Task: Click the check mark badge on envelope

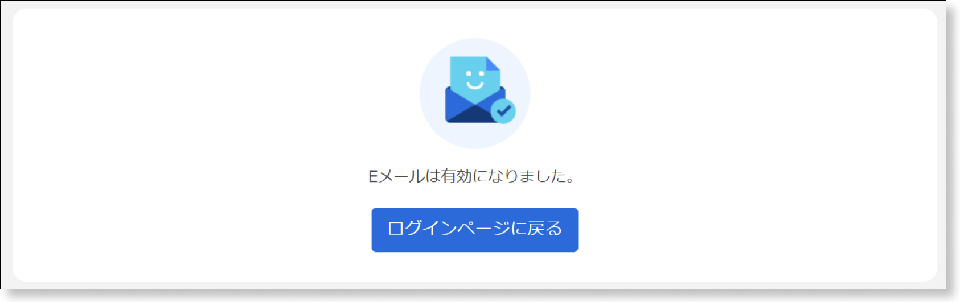Action: click(503, 111)
